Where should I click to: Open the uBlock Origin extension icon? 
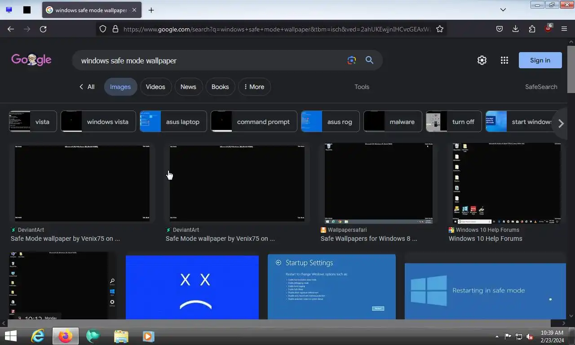coord(548,28)
